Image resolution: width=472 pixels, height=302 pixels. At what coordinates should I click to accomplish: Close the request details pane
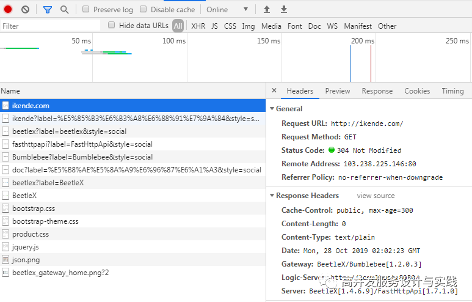pyautogui.click(x=274, y=90)
